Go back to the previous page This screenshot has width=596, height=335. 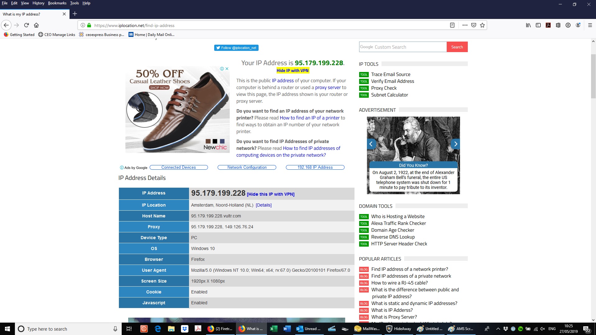click(6, 25)
